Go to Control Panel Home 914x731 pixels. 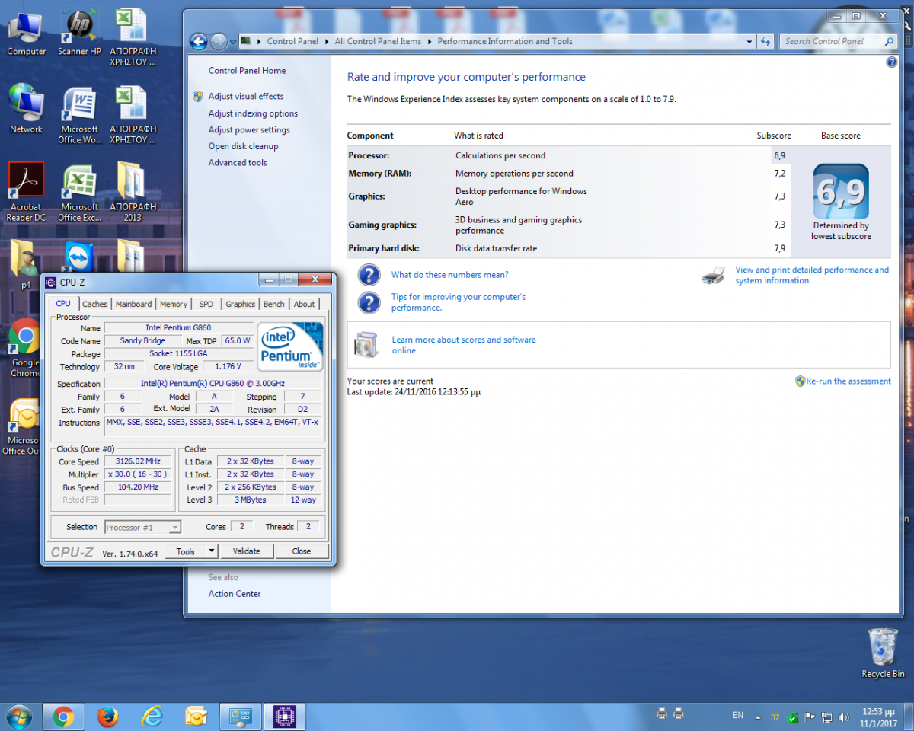click(x=248, y=71)
